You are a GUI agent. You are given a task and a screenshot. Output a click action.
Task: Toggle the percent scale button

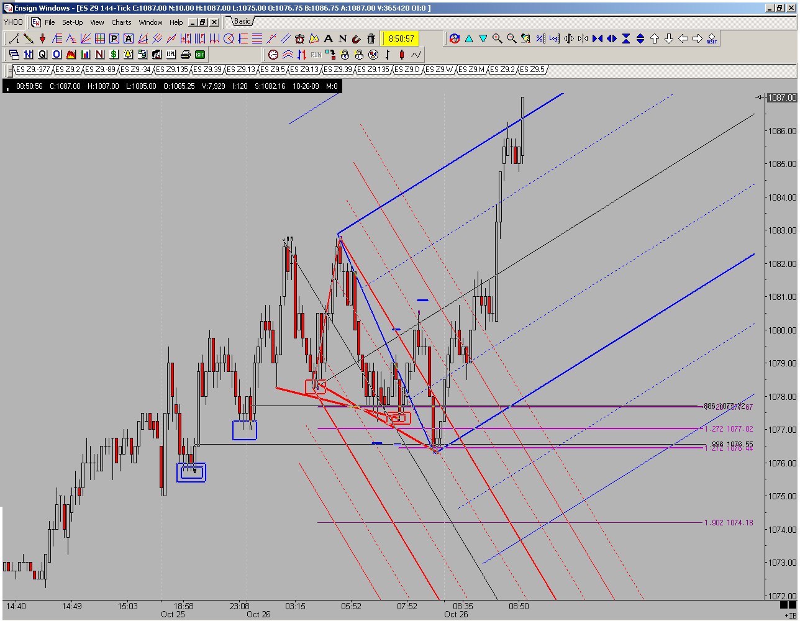(540, 39)
